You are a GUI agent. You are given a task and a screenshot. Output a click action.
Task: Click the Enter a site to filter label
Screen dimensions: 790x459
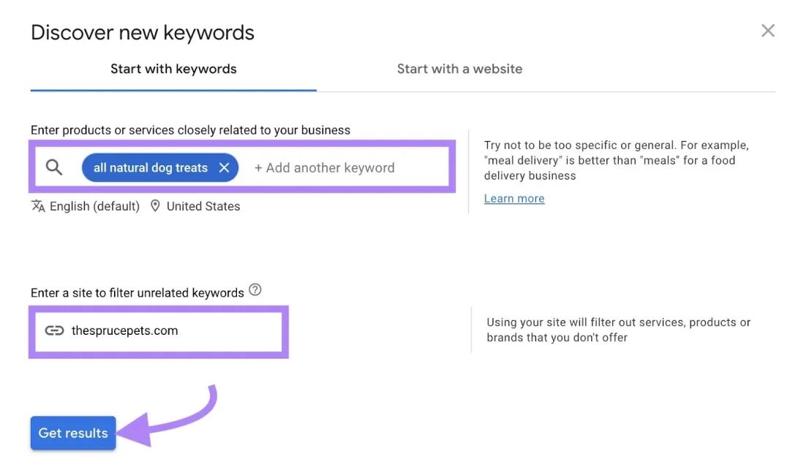click(x=137, y=293)
